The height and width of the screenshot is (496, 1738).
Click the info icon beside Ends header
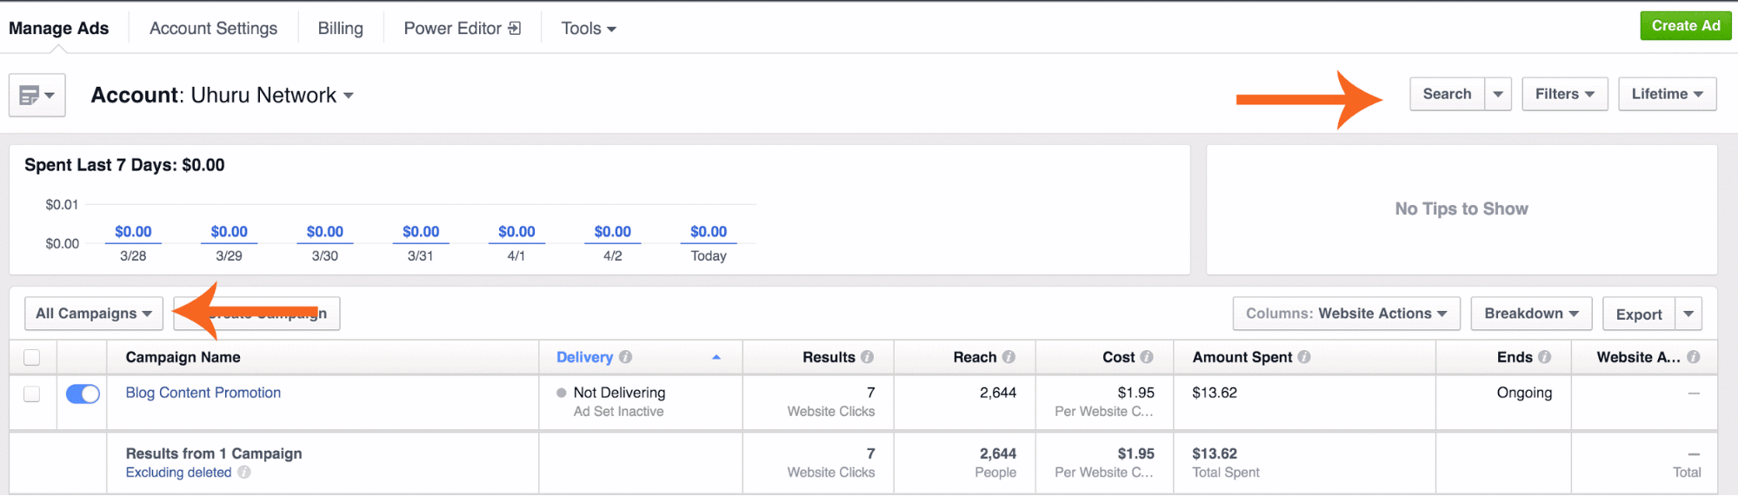1544,357
